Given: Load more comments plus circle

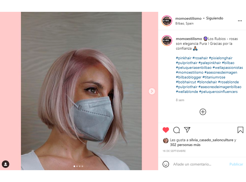Looking at the screenshot, I should tap(203, 112).
